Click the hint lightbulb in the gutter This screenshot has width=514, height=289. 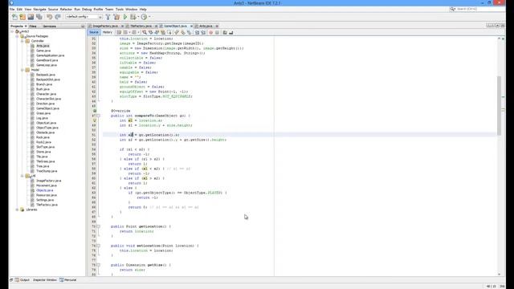coord(95,120)
